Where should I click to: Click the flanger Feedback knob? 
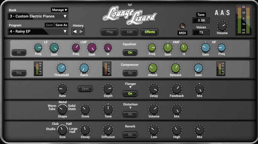[x=177, y=89]
